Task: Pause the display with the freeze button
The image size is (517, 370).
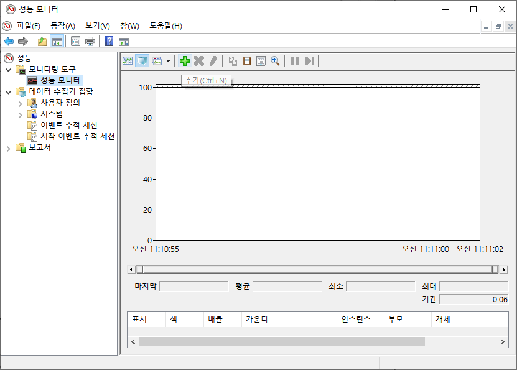Action: coord(294,61)
